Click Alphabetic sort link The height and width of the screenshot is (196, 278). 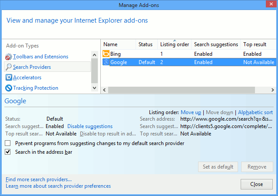[255, 112]
